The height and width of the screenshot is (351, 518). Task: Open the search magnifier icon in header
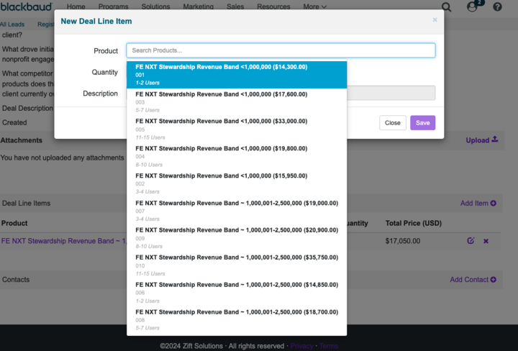pyautogui.click(x=446, y=7)
